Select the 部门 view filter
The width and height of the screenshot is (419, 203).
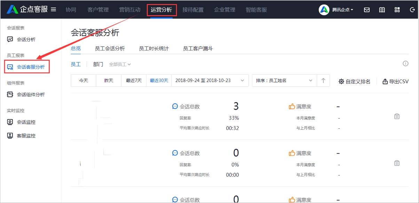tap(98, 64)
